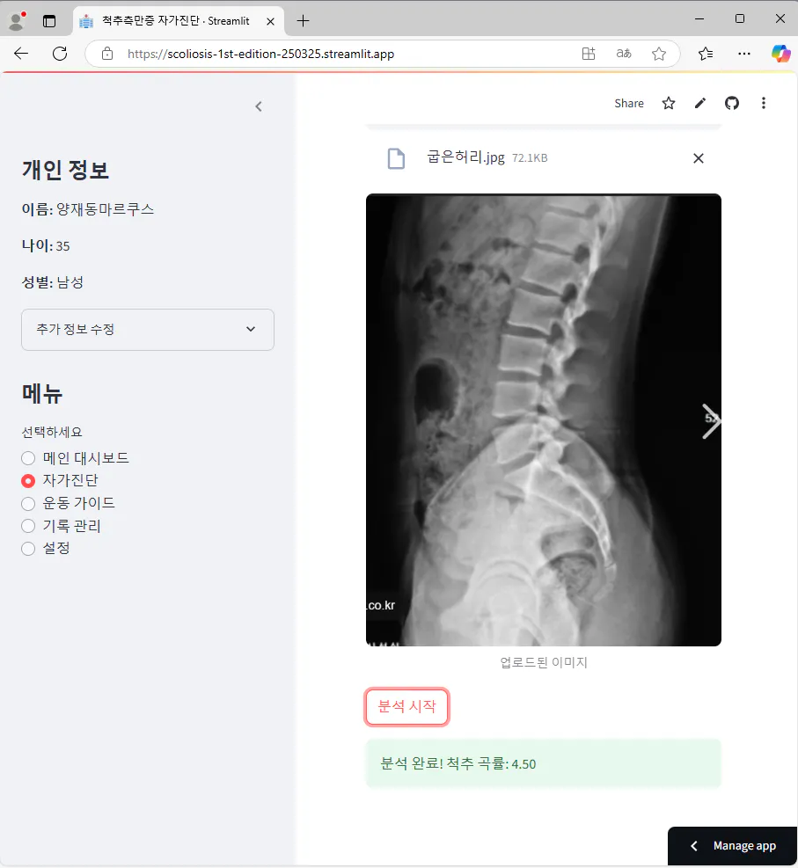Star the Streamlit app using the star icon
798x868 pixels.
tap(668, 103)
